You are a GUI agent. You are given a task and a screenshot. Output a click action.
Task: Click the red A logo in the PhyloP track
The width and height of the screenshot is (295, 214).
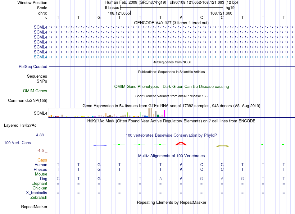181,143
